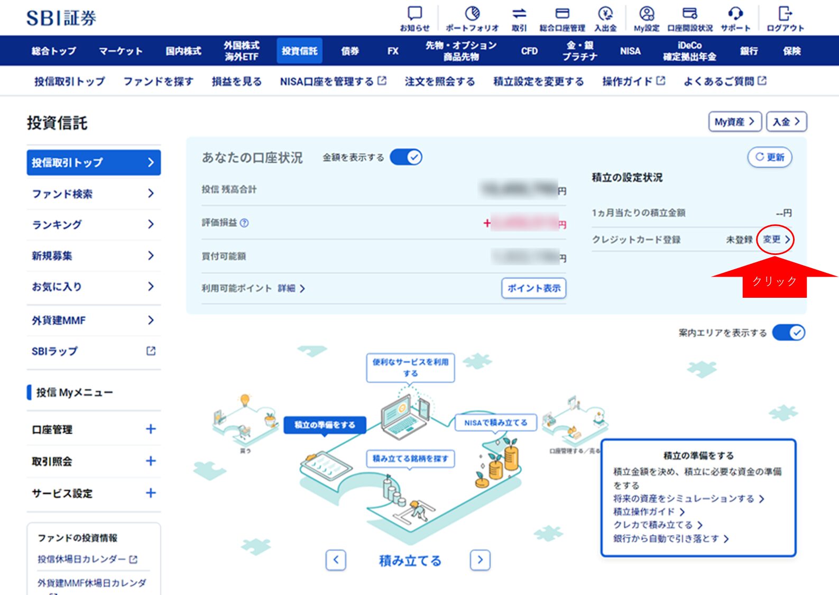839x595 pixels.
Task: Click the external icon beside 投信休場日カレンダー
Action: click(133, 559)
